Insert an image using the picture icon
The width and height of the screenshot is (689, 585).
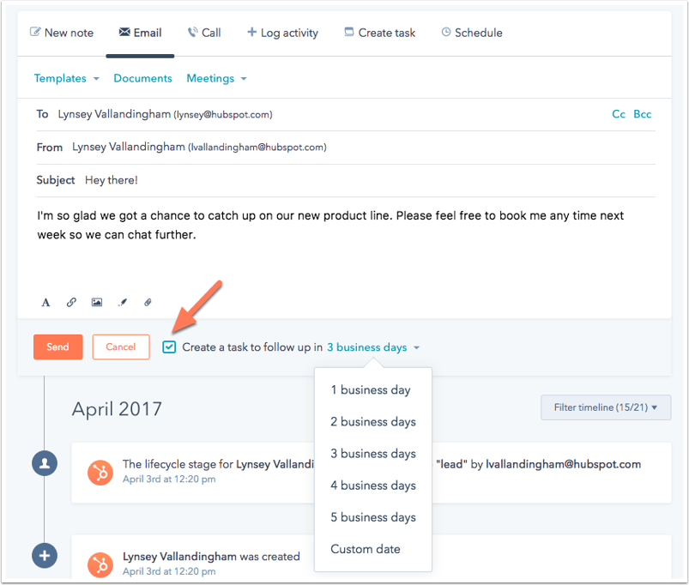pos(97,302)
